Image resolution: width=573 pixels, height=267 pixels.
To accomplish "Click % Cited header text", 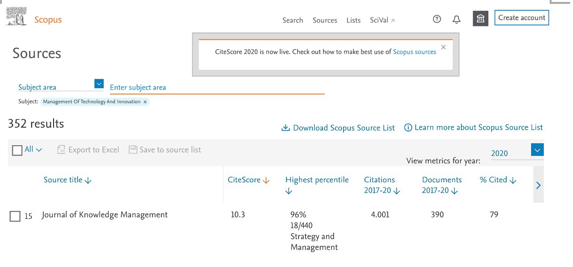I will click(x=493, y=180).
